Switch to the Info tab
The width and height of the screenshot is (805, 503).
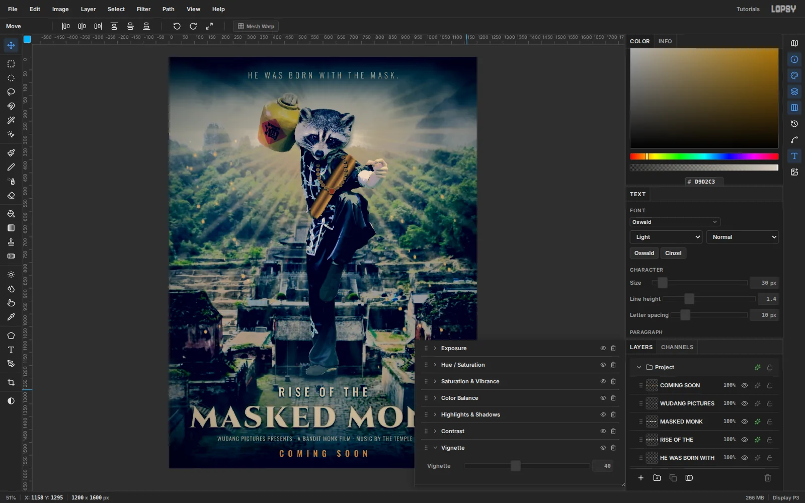pos(665,41)
